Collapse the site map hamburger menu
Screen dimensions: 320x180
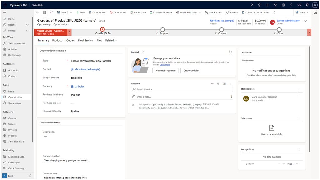click(5, 12)
